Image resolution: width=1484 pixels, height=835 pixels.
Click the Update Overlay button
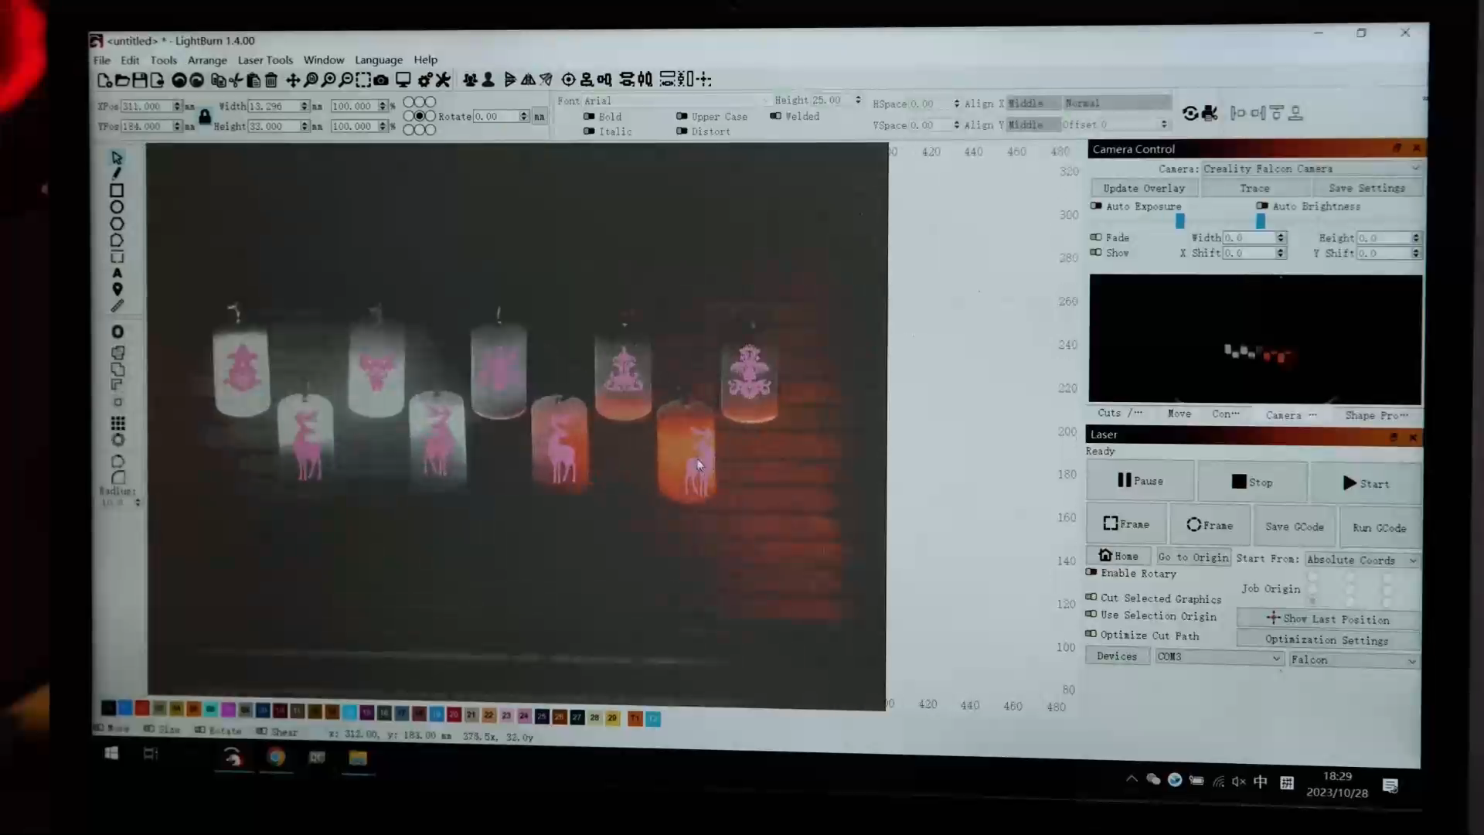[1144, 188]
